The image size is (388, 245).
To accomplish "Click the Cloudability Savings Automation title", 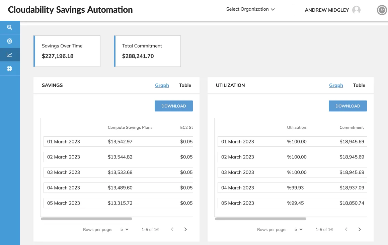I will coord(70,10).
